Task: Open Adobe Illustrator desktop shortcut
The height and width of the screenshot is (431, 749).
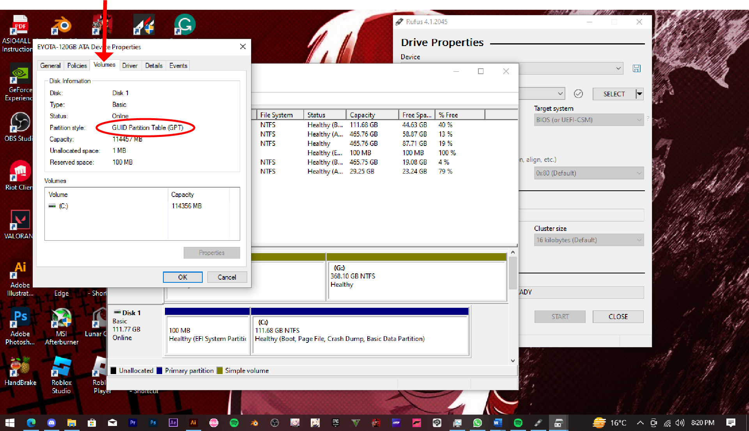Action: (x=19, y=278)
